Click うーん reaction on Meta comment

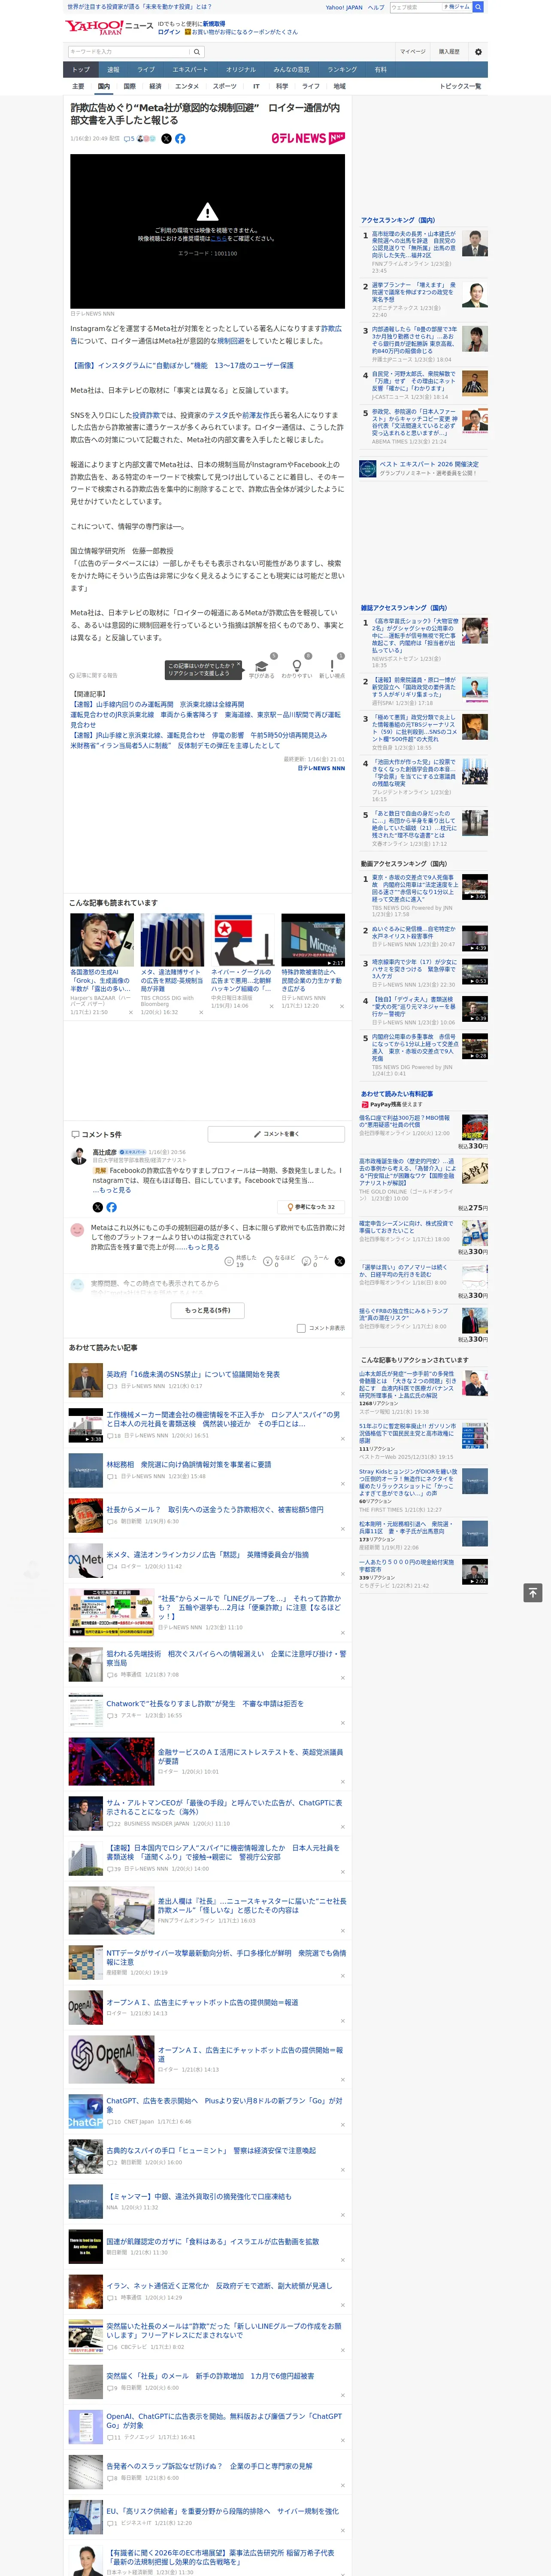click(316, 1261)
